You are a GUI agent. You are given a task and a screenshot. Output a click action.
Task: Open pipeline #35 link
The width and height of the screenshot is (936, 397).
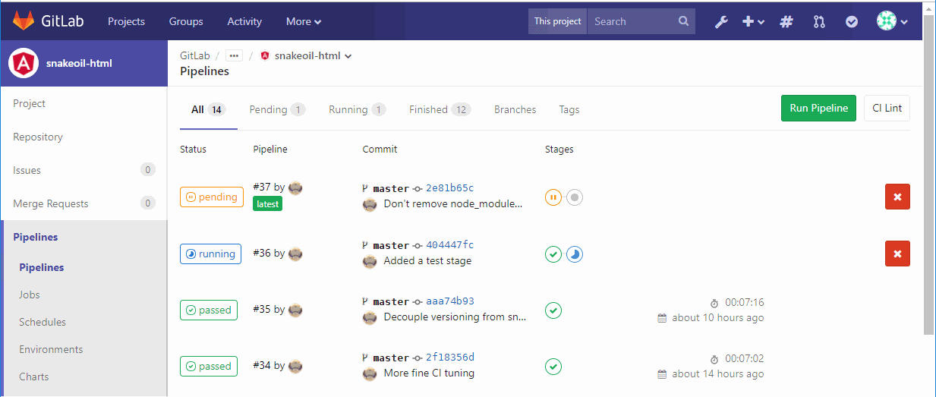pyautogui.click(x=261, y=309)
